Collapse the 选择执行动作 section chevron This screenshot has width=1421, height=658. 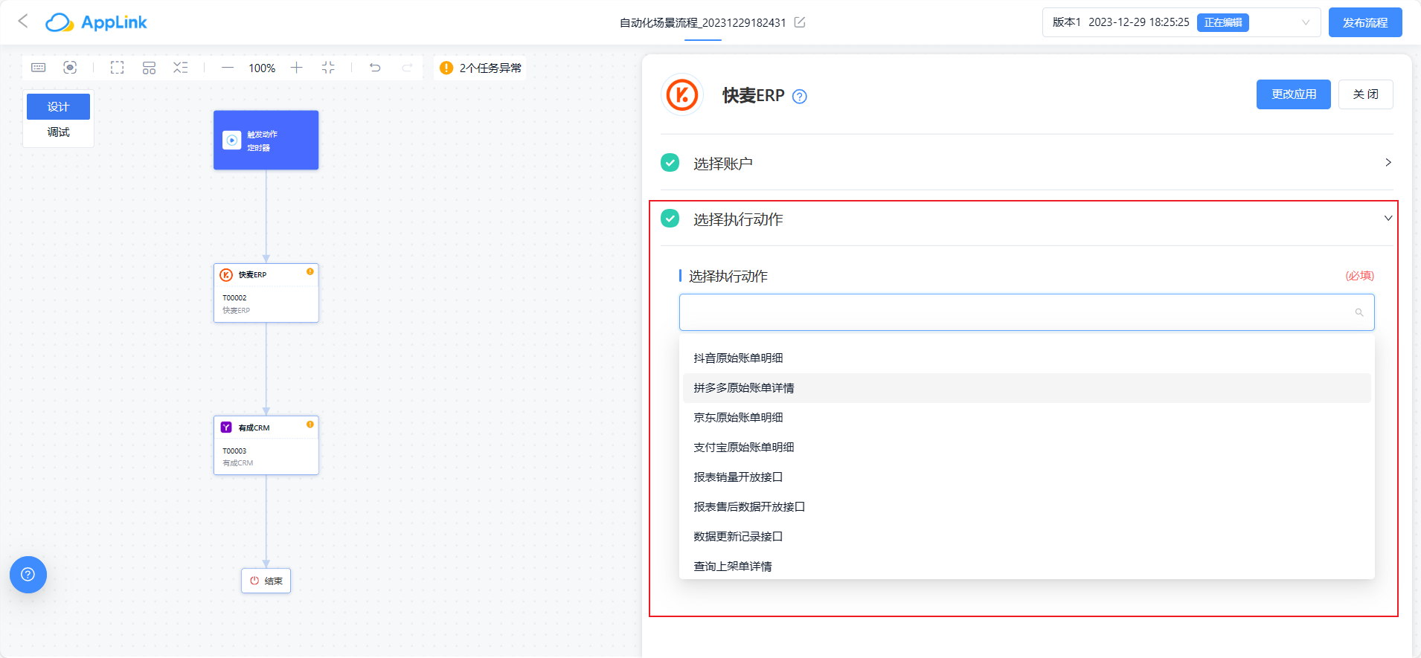[1388, 218]
